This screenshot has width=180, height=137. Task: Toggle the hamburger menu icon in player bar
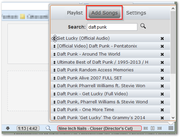[x=171, y=128]
